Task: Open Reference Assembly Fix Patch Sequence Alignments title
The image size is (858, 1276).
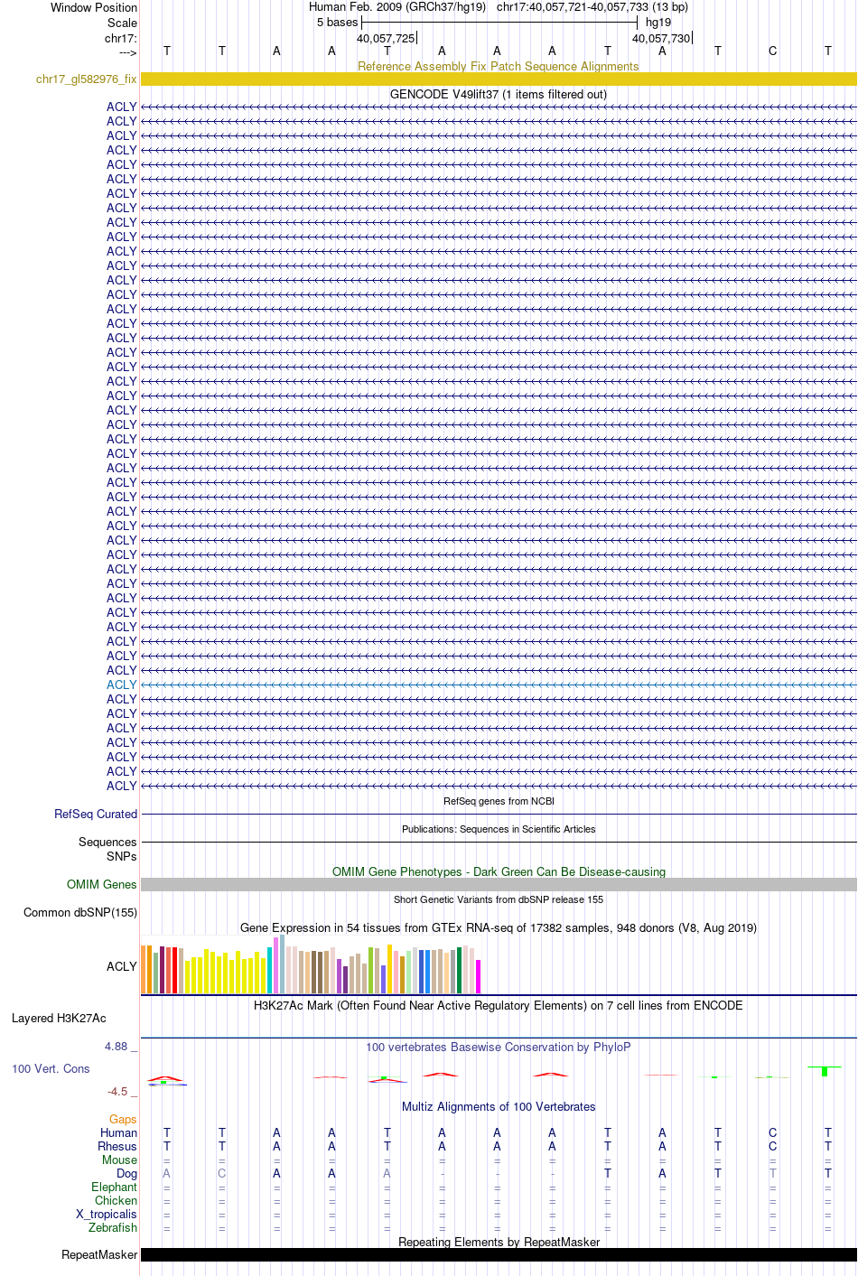Action: pos(498,66)
